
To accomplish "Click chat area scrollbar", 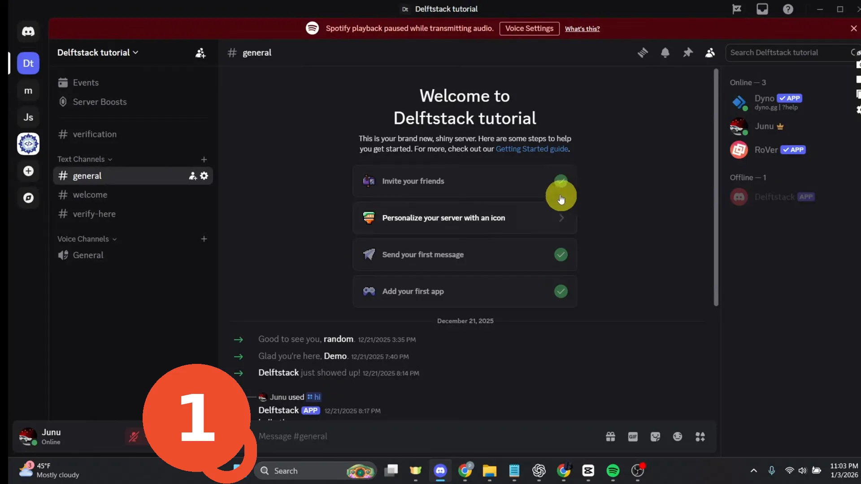I will [716, 187].
